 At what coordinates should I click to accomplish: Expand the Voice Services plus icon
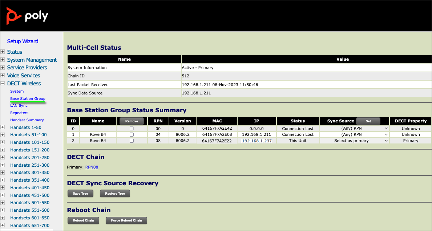pos(3,76)
